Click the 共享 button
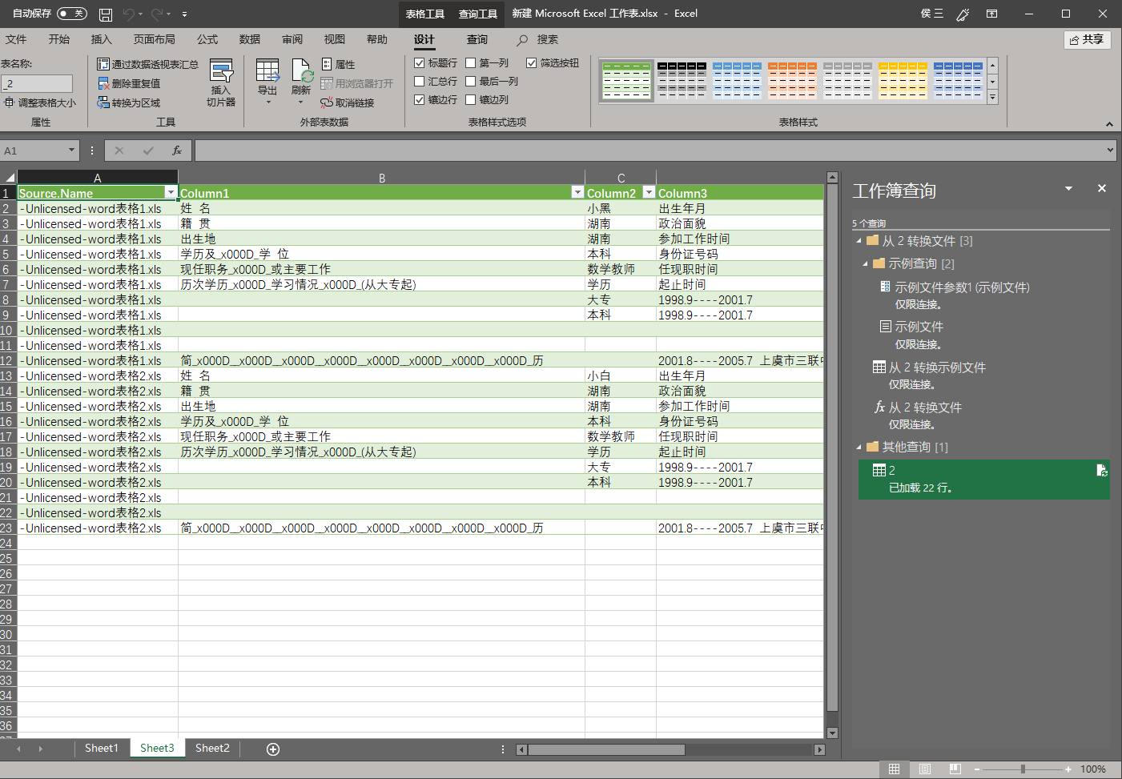 click(1087, 39)
